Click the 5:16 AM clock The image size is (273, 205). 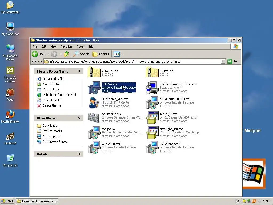[264, 201]
